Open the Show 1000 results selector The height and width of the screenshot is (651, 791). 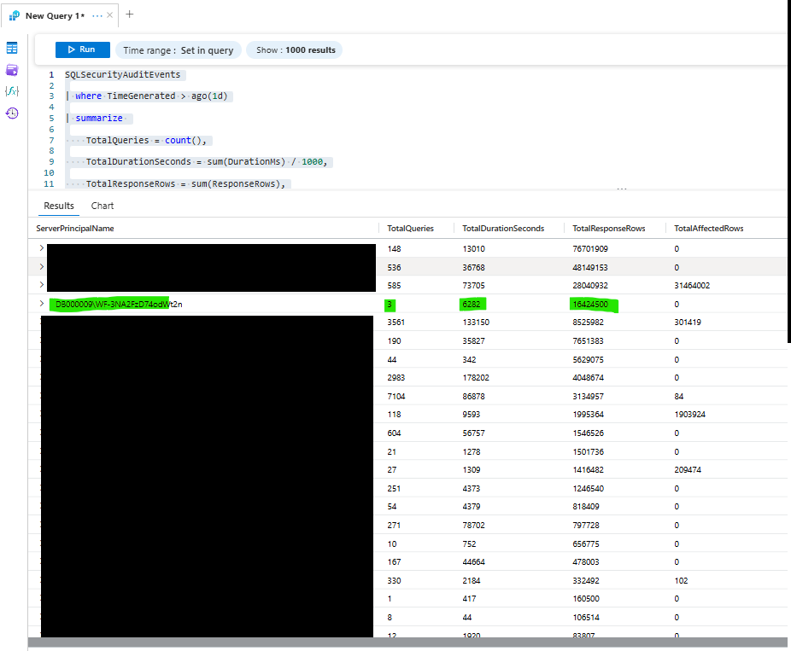(295, 49)
